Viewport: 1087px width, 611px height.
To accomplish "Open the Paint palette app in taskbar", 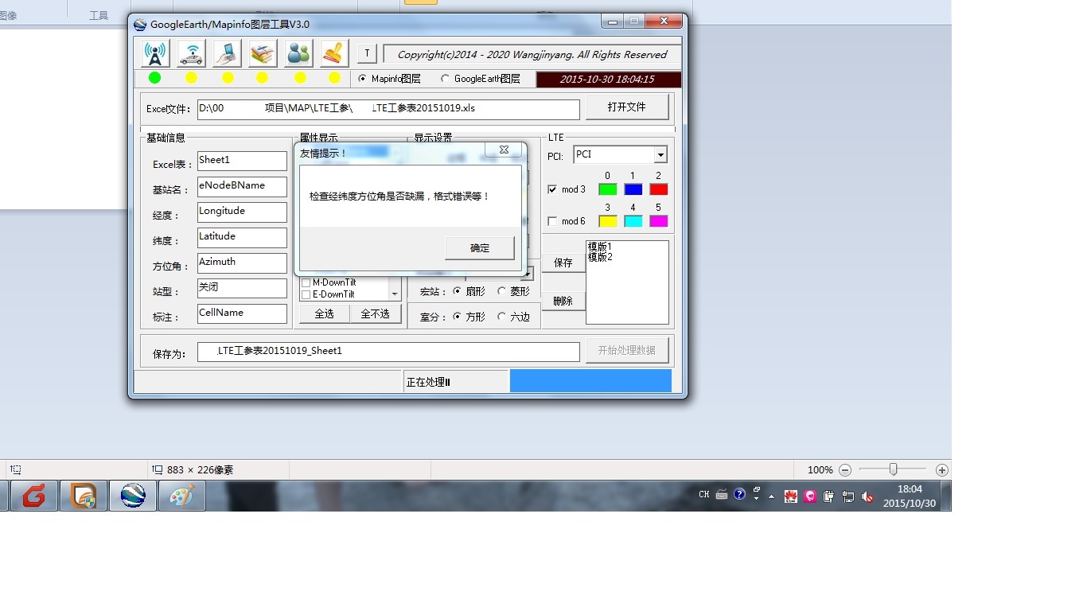I will 182,496.
